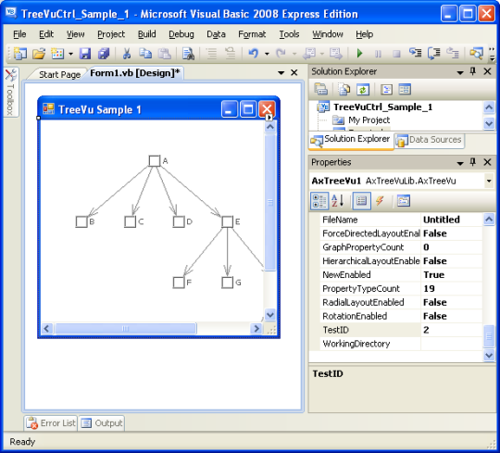Toggle auto-hide pin on Properties panel
The image size is (500, 453).
point(473,162)
